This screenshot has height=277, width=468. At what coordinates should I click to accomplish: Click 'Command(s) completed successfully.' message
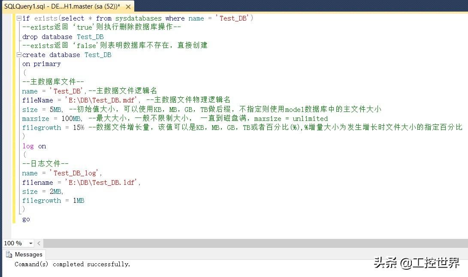tap(72, 264)
